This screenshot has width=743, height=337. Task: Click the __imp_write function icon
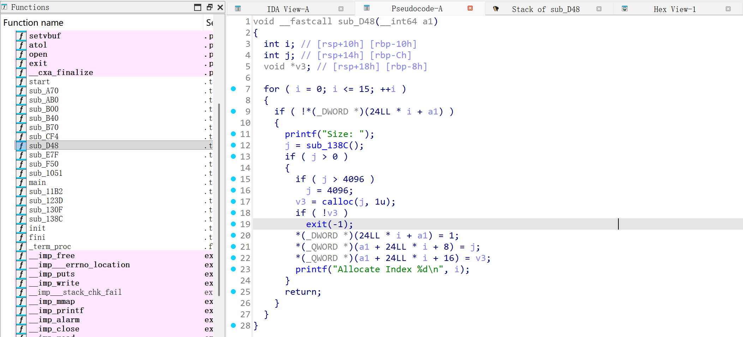(x=21, y=283)
